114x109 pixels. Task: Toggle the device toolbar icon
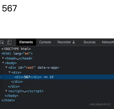pos(9,42)
